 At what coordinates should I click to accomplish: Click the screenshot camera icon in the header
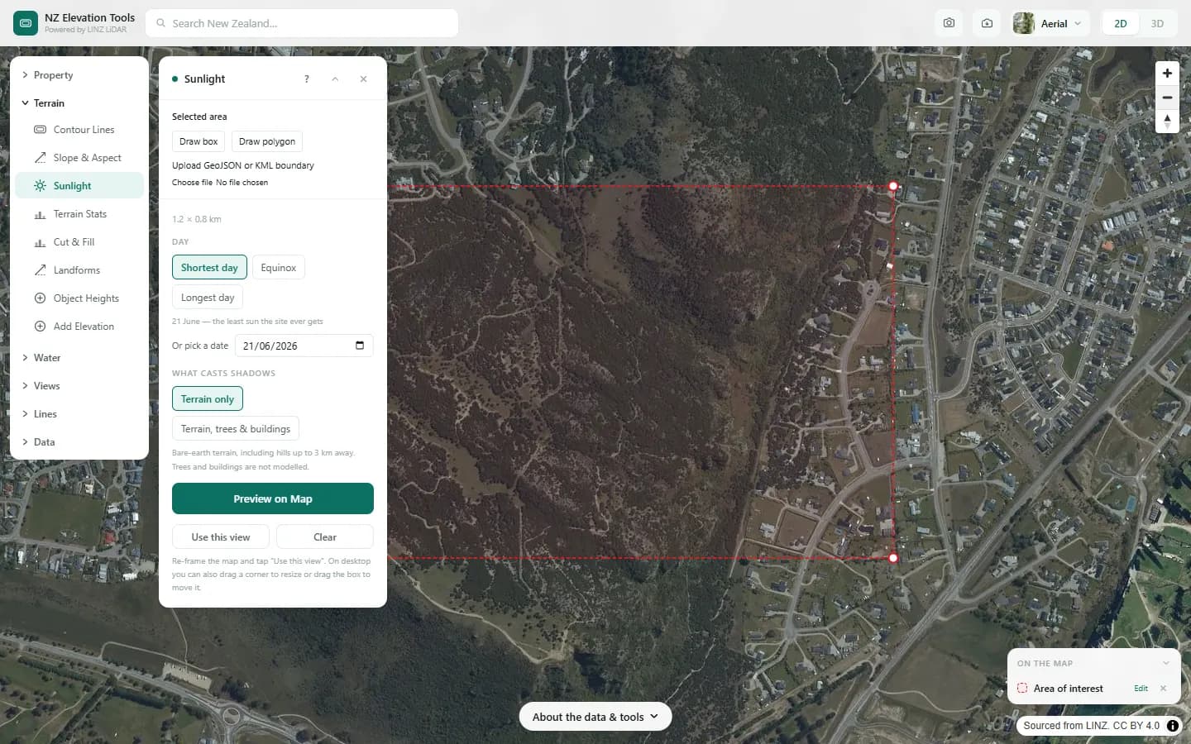[949, 23]
